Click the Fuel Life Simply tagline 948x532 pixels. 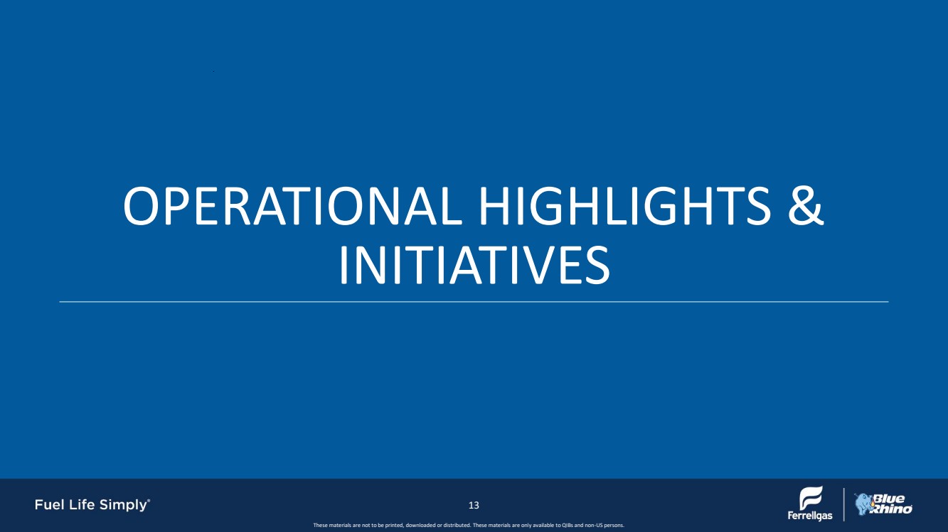(91, 505)
